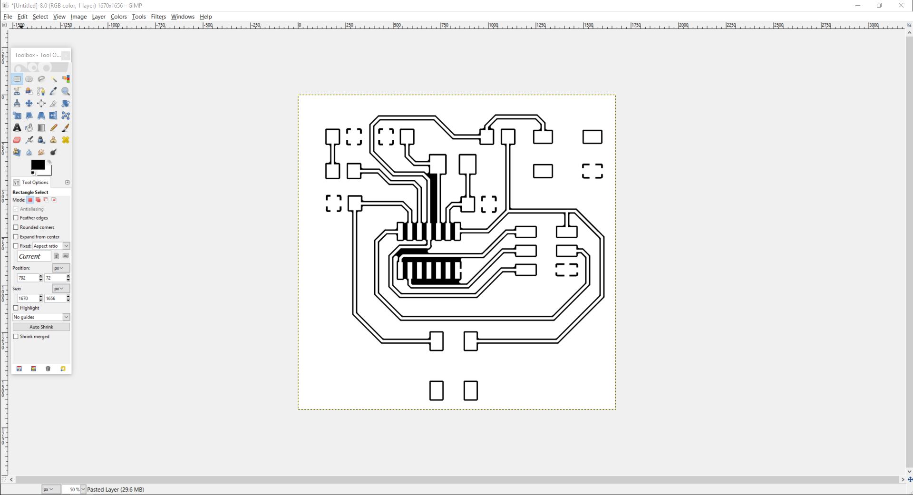Select the Fuzzy Select magic wand tool
The height and width of the screenshot is (495, 913).
click(x=54, y=79)
